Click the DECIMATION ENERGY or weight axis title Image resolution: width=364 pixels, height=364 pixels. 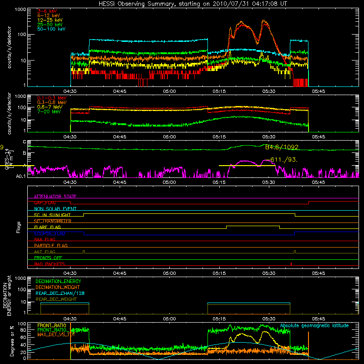click(7, 295)
